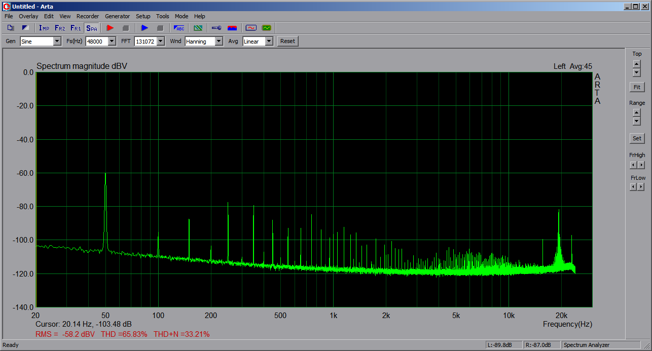Click the Fit button in side panel

637,87
